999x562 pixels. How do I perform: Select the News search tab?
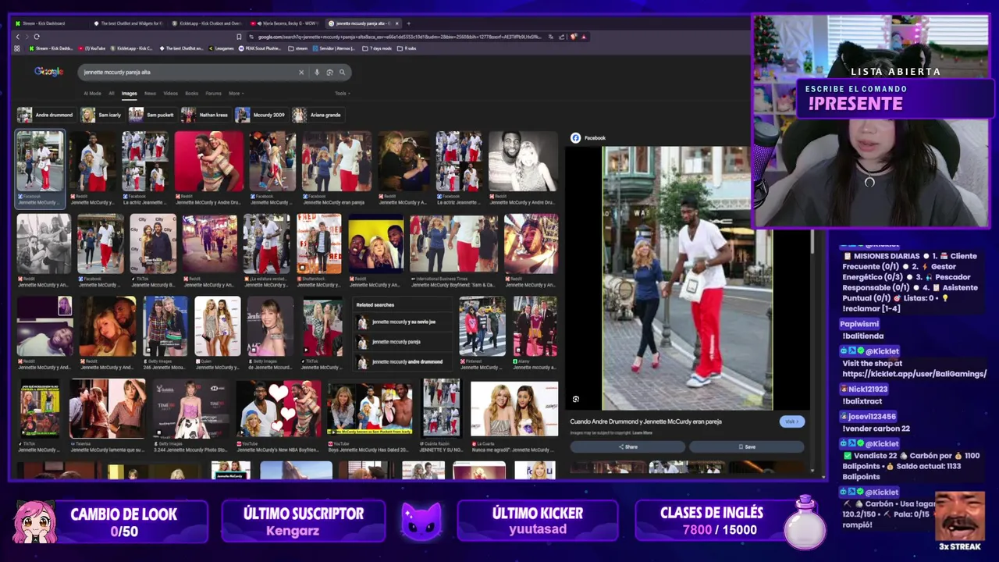pyautogui.click(x=150, y=94)
